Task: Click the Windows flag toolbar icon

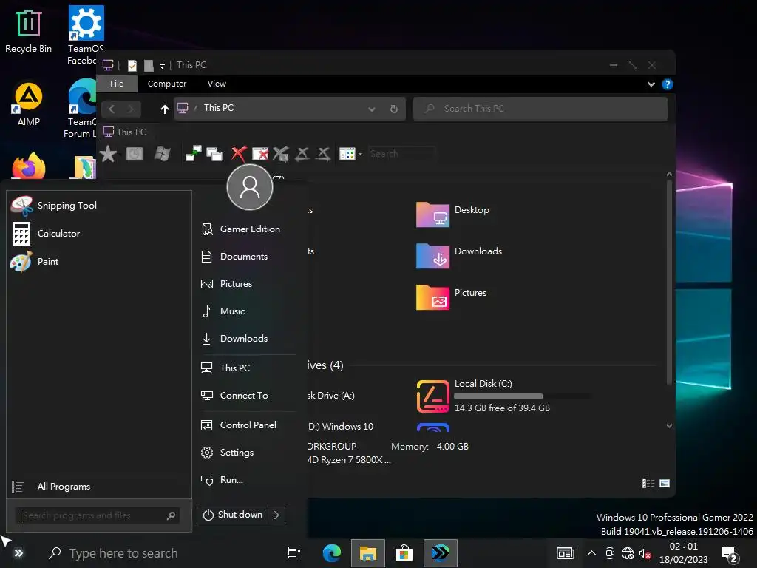Action: (x=162, y=154)
